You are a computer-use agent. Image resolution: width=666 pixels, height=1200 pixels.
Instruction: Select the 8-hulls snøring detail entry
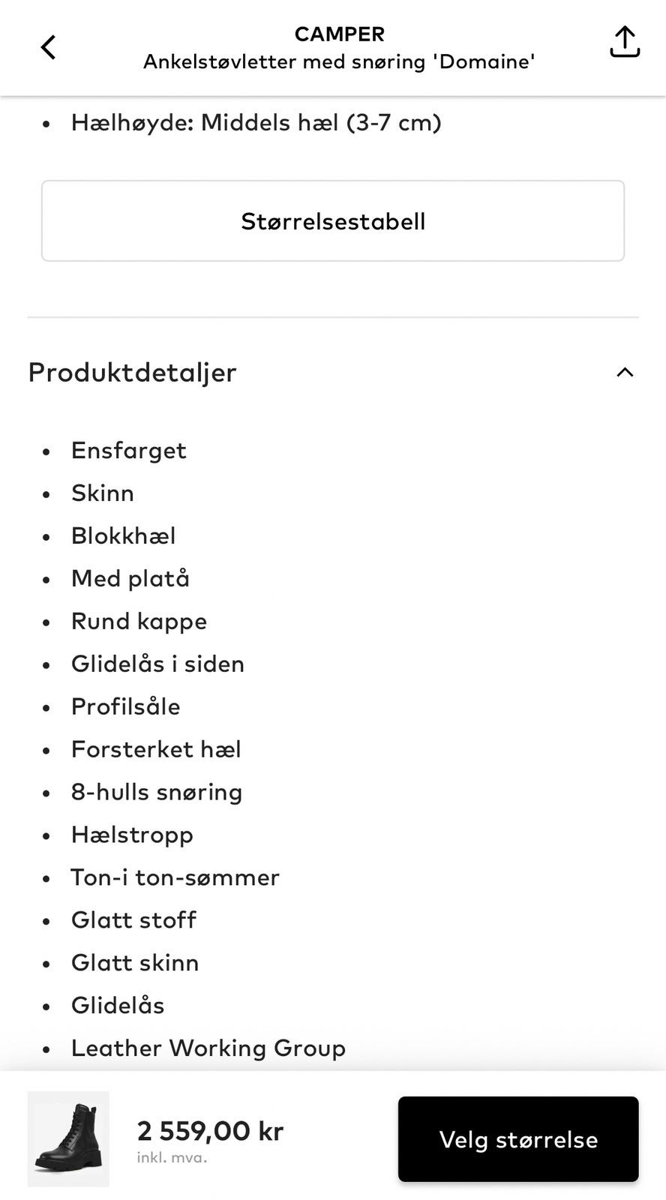point(157,791)
